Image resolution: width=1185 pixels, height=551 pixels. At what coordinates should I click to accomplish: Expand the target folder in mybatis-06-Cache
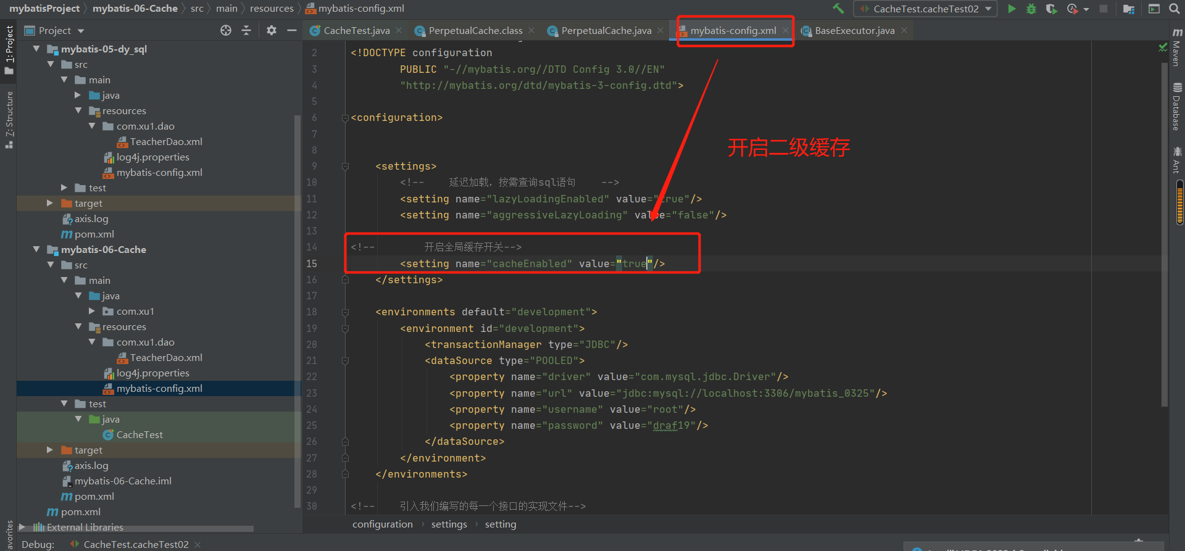[50, 450]
